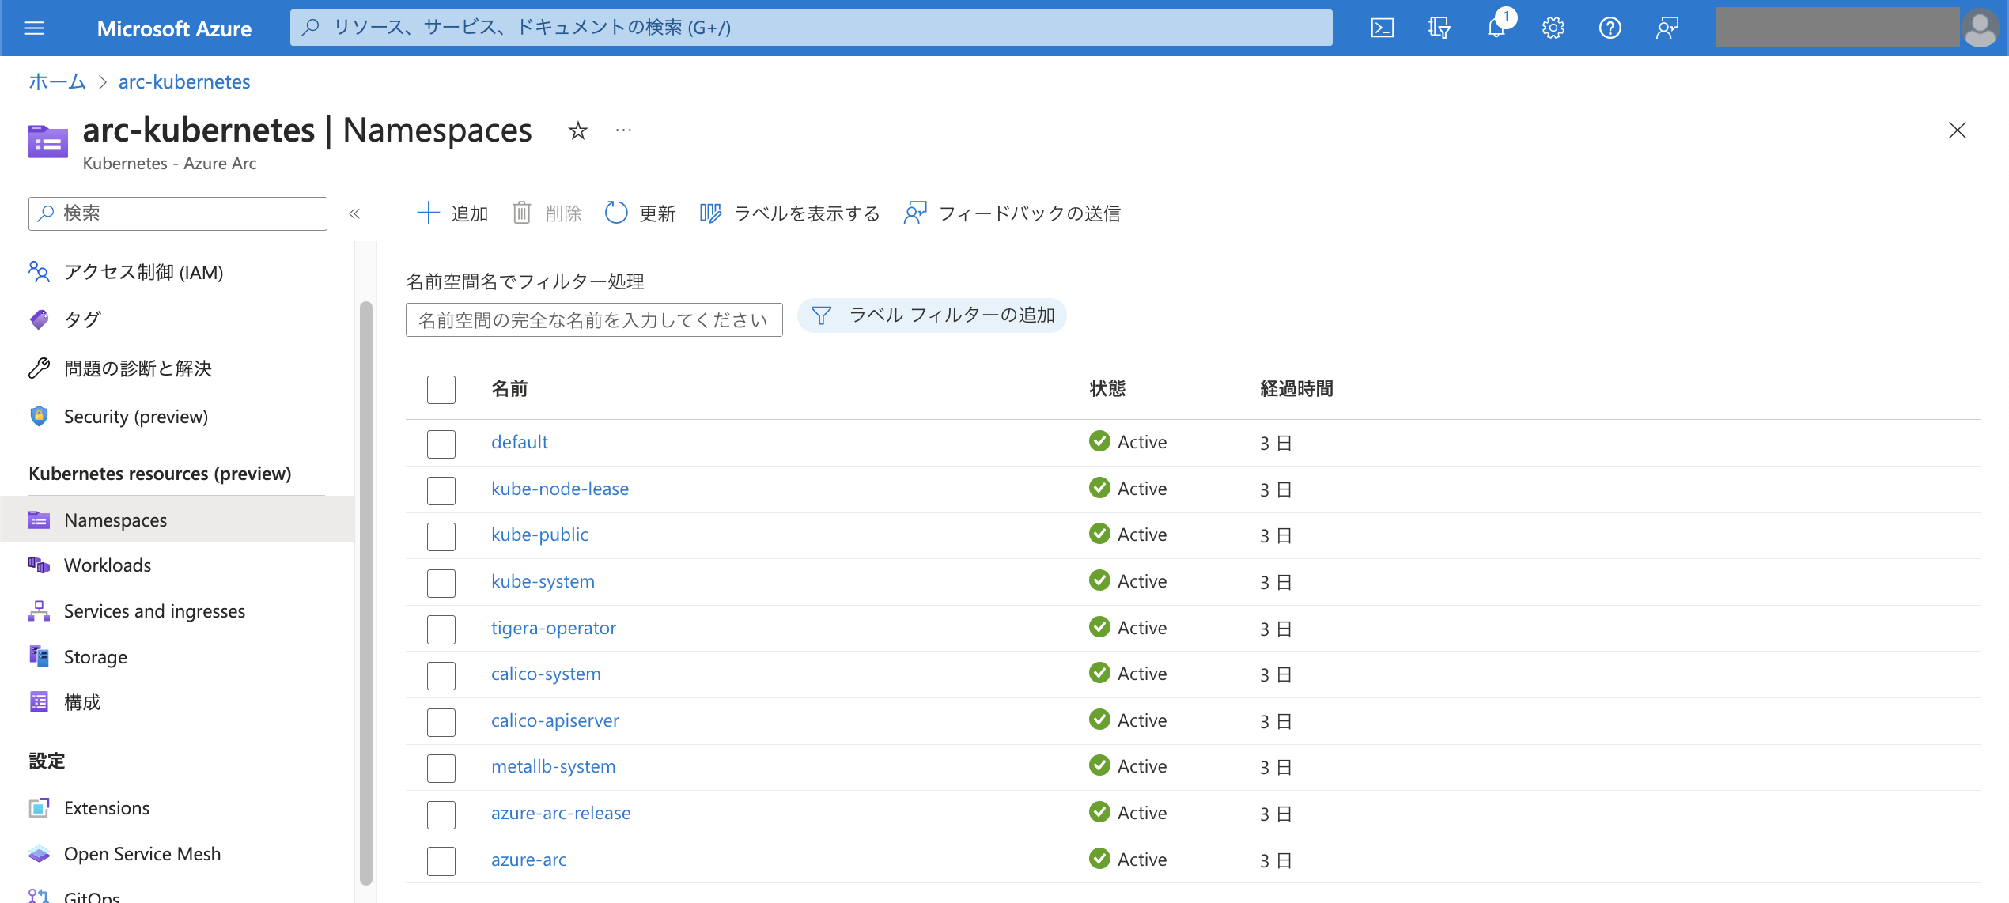Close the Namespaces blade
The height and width of the screenshot is (903, 2009).
[1957, 130]
